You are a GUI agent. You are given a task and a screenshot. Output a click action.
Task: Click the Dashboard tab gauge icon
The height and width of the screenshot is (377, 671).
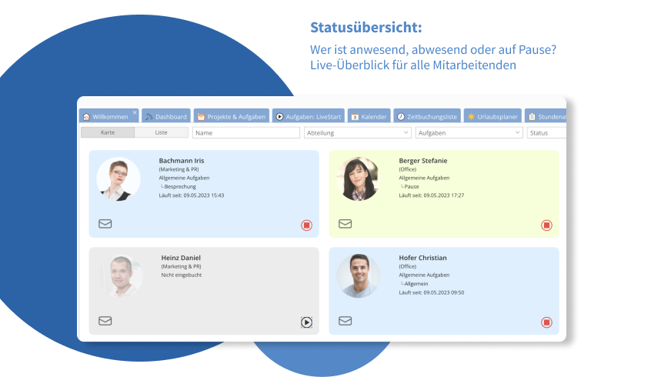pos(149,116)
